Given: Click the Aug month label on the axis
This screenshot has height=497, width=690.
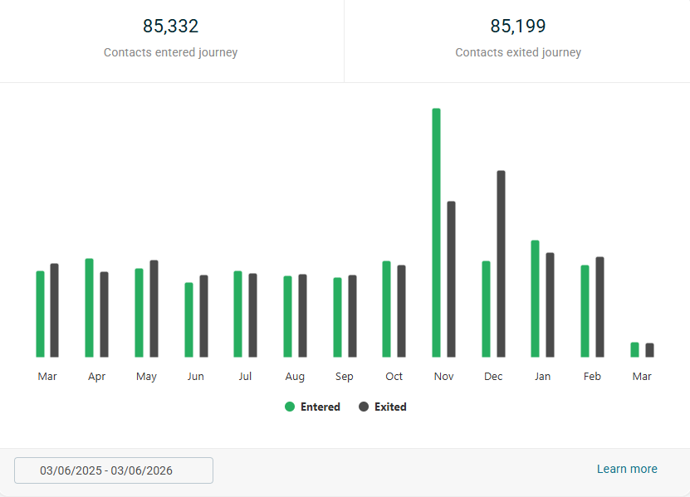Looking at the screenshot, I should (x=295, y=377).
